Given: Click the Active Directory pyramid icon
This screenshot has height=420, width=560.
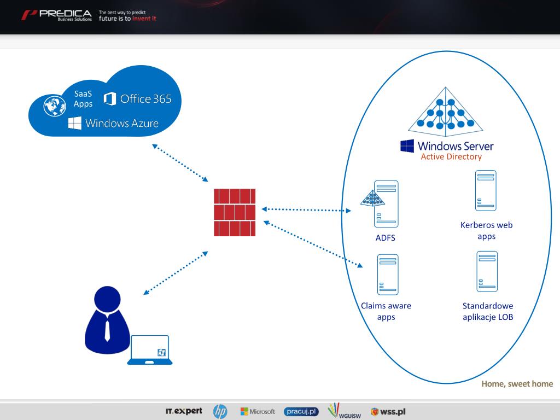Looking at the screenshot, I should (x=445, y=112).
